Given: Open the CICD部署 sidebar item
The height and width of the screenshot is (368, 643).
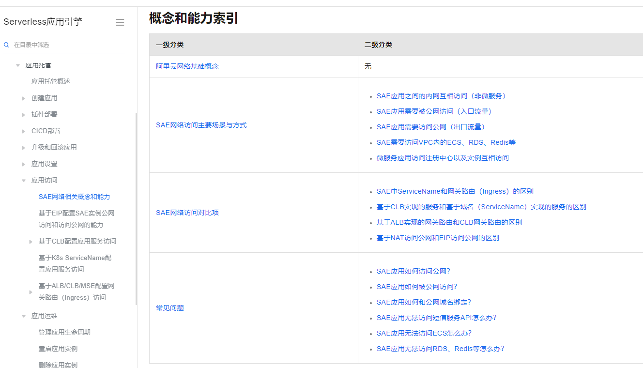Looking at the screenshot, I should (x=46, y=131).
